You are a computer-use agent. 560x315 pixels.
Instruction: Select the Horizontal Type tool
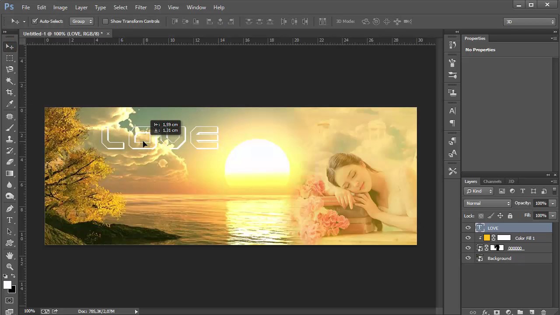click(x=10, y=220)
